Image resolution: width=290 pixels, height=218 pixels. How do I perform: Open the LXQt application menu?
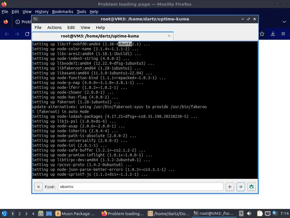[x=5, y=213]
